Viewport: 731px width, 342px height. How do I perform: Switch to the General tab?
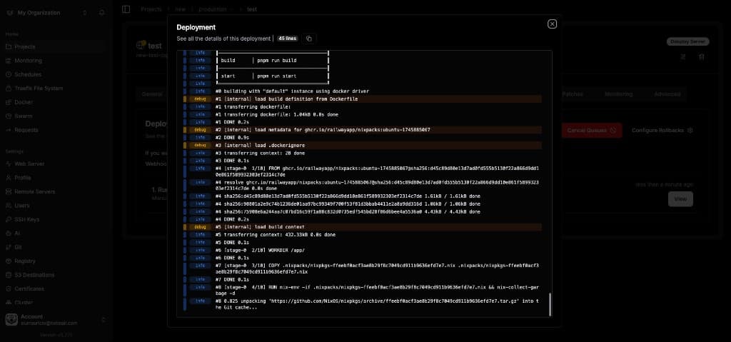152,94
